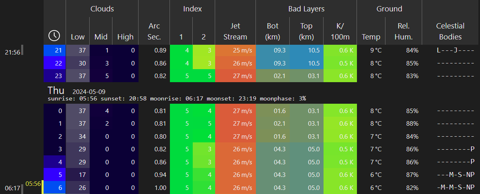Click the Celestial Bodies column header
Image resolution: width=480 pixels, height=194 pixels.
pyautogui.click(x=450, y=31)
